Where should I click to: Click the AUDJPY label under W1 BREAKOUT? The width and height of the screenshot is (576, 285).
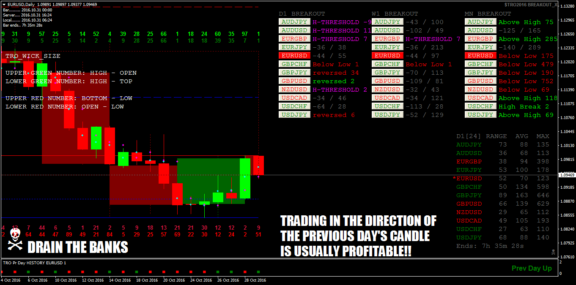pyautogui.click(x=387, y=22)
